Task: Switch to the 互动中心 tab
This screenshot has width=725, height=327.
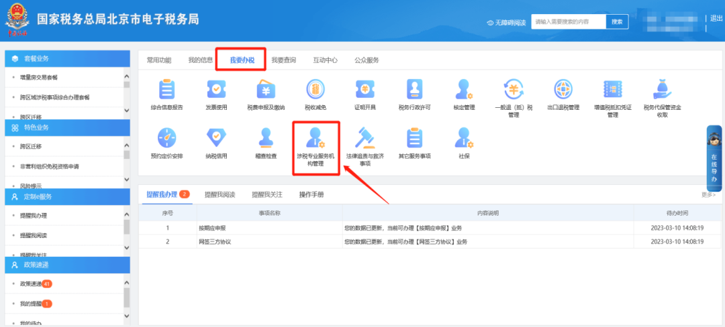Action: click(325, 60)
